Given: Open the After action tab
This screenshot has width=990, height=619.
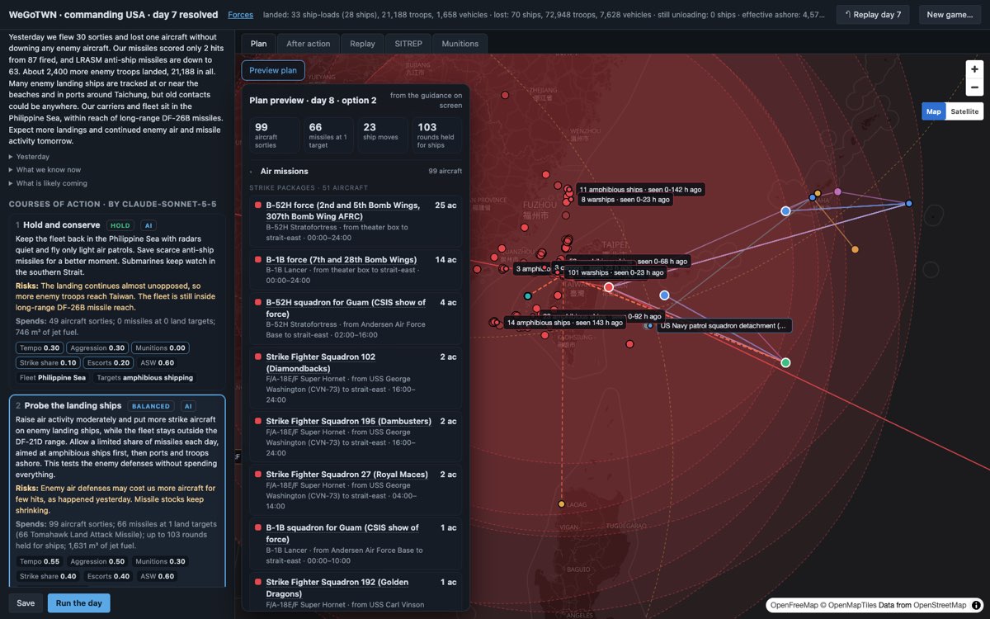Looking at the screenshot, I should tap(309, 44).
